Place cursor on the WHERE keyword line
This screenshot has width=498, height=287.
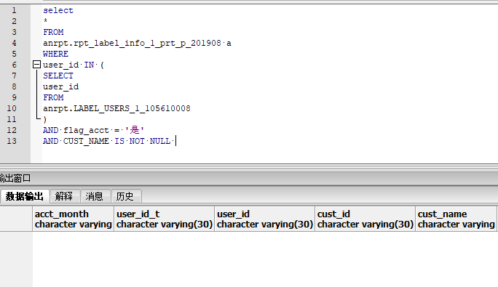point(55,54)
